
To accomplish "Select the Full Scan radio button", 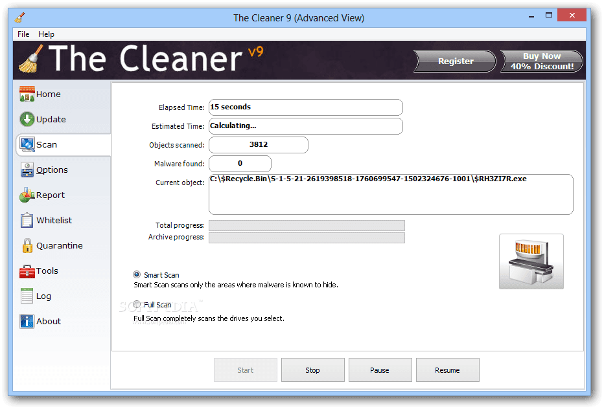I will [x=137, y=304].
